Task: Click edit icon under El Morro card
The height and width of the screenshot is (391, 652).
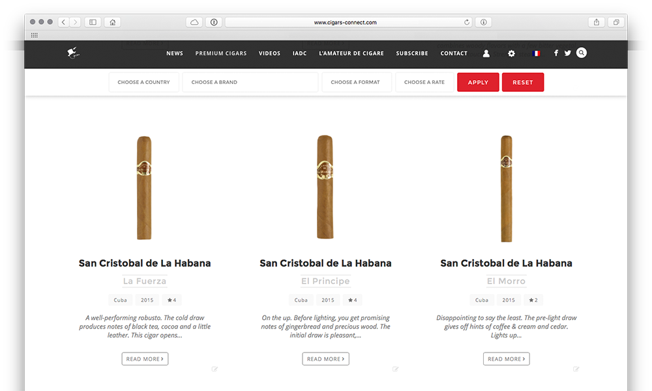Action: coord(576,369)
